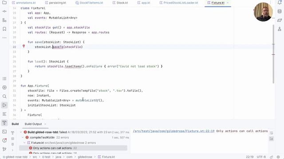Collapse the Fixture.kt errors node
Viewport: 284px width, 159px height.
[x=24, y=143]
